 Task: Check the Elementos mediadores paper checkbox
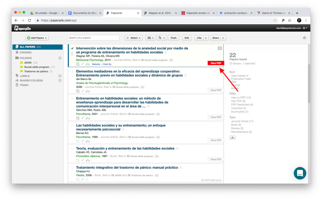click(x=72, y=71)
